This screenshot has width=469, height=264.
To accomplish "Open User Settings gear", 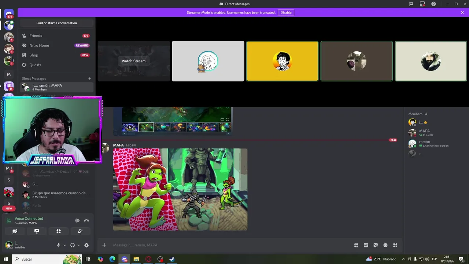I will (86, 245).
